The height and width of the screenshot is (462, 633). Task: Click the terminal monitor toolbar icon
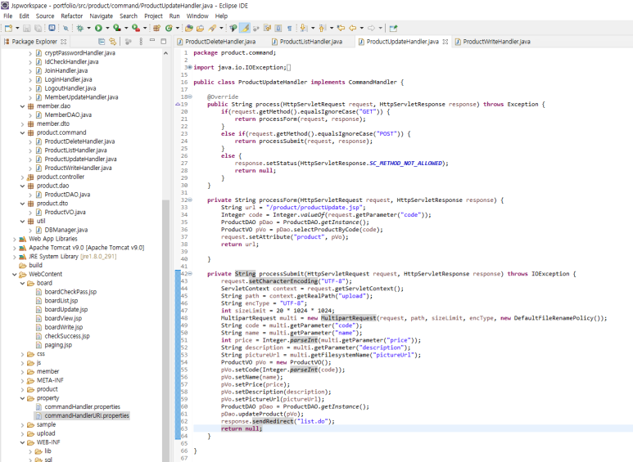pos(52,29)
